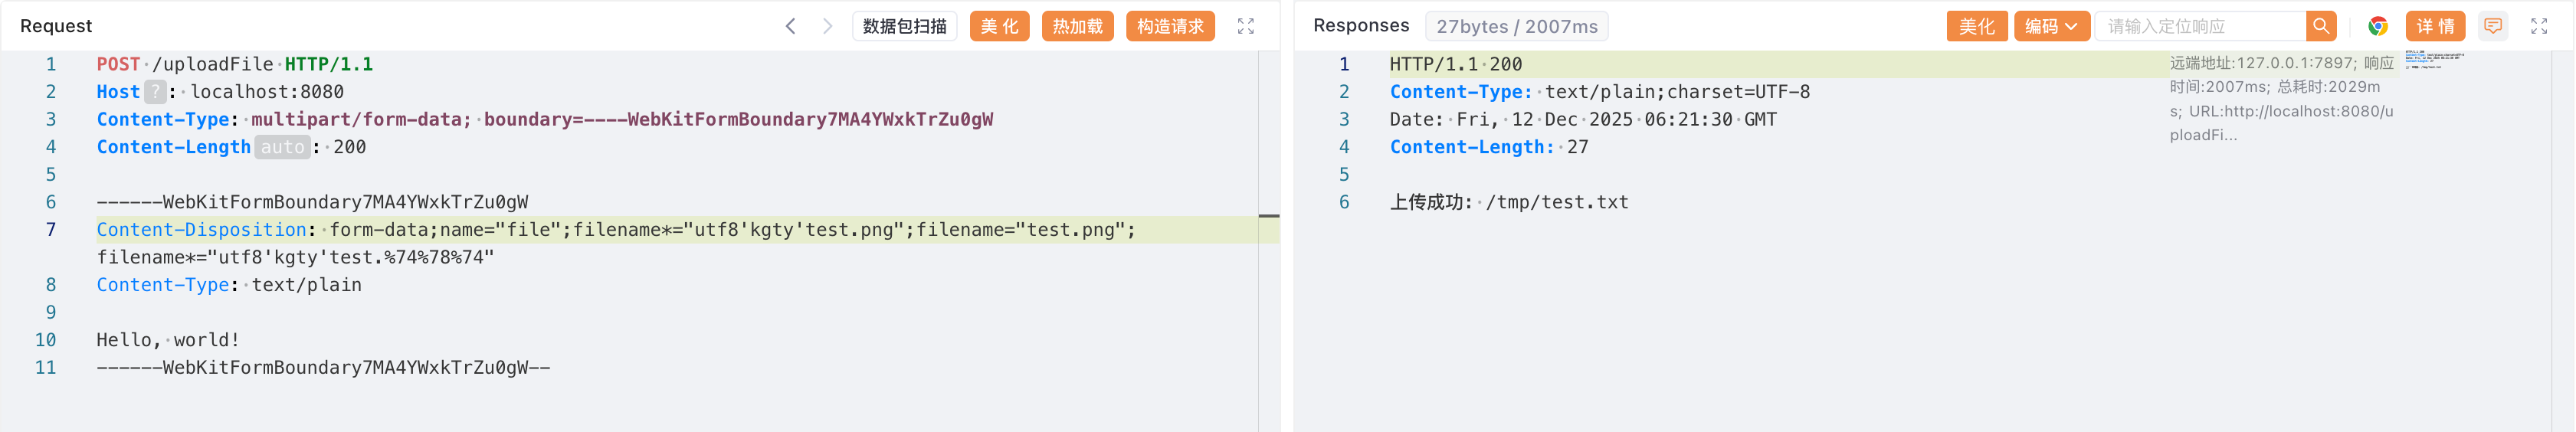Click the 27bytes / 2007ms response tag

coord(1516,26)
